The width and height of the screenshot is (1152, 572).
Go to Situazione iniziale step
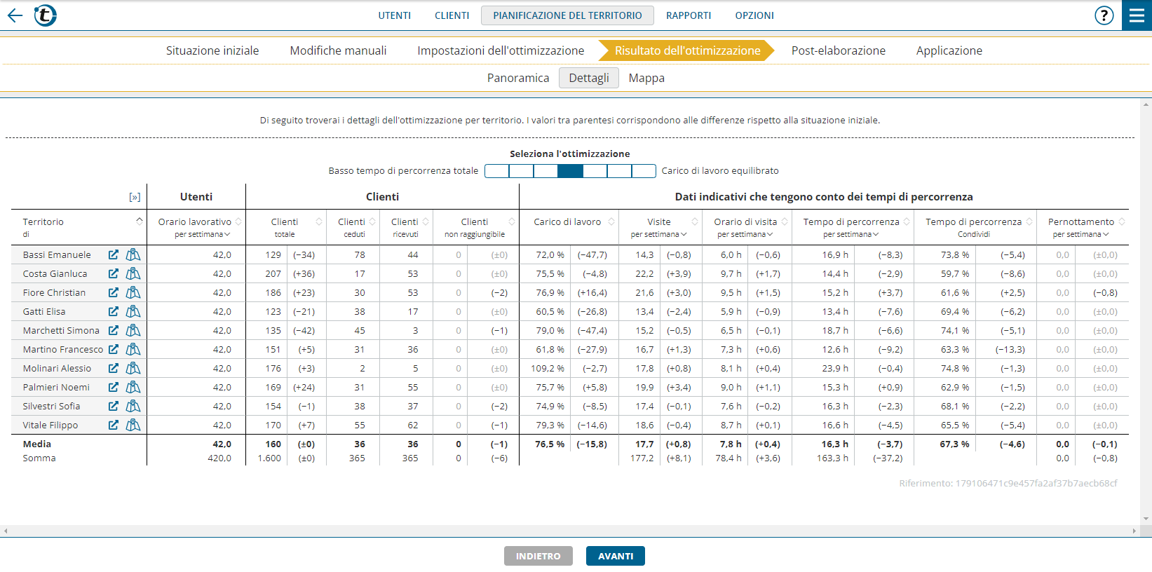click(212, 50)
